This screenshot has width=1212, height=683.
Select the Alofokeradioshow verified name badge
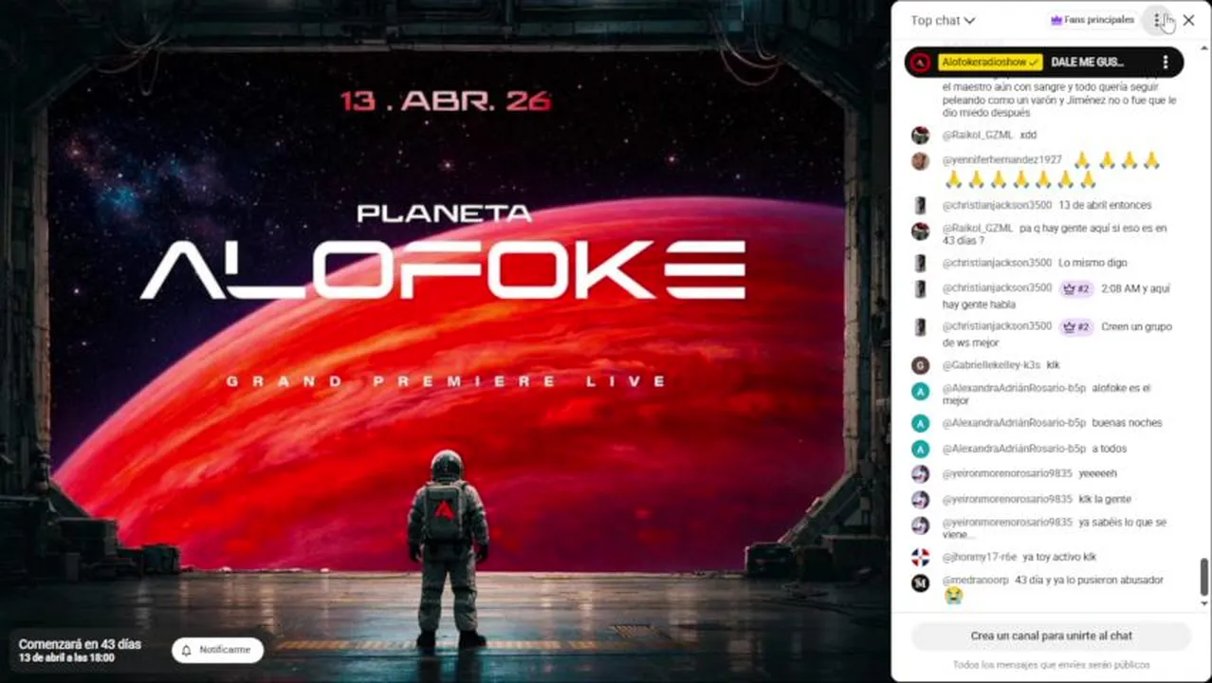click(x=990, y=62)
